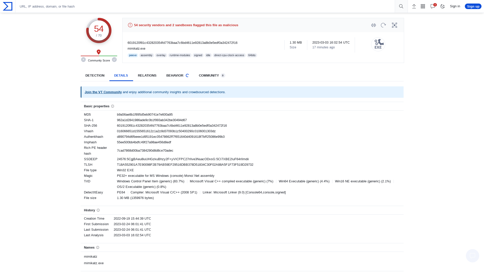Screen dimensions: 484x272
Task: Click the SHA-256 hash input field
Action: point(171,125)
